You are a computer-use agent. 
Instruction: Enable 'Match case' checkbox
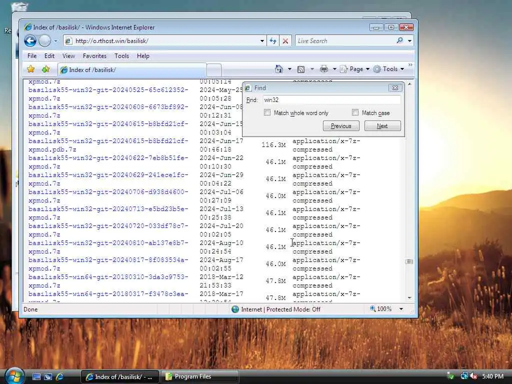(355, 112)
